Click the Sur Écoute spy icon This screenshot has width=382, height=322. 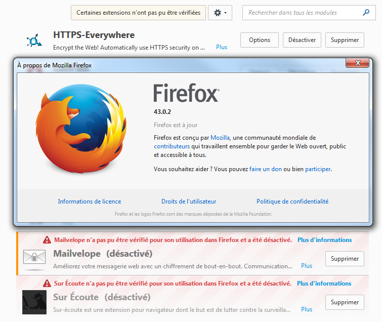34,302
